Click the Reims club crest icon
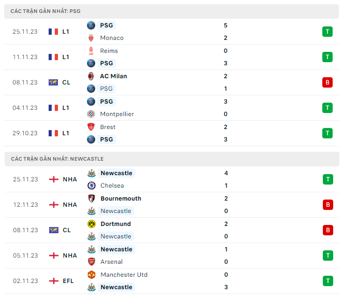 92,51
